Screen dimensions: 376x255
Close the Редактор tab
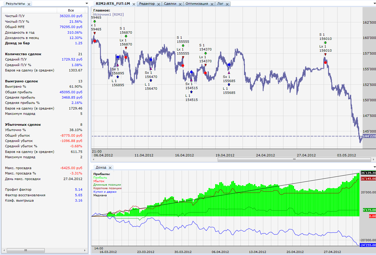[x=159, y=4]
